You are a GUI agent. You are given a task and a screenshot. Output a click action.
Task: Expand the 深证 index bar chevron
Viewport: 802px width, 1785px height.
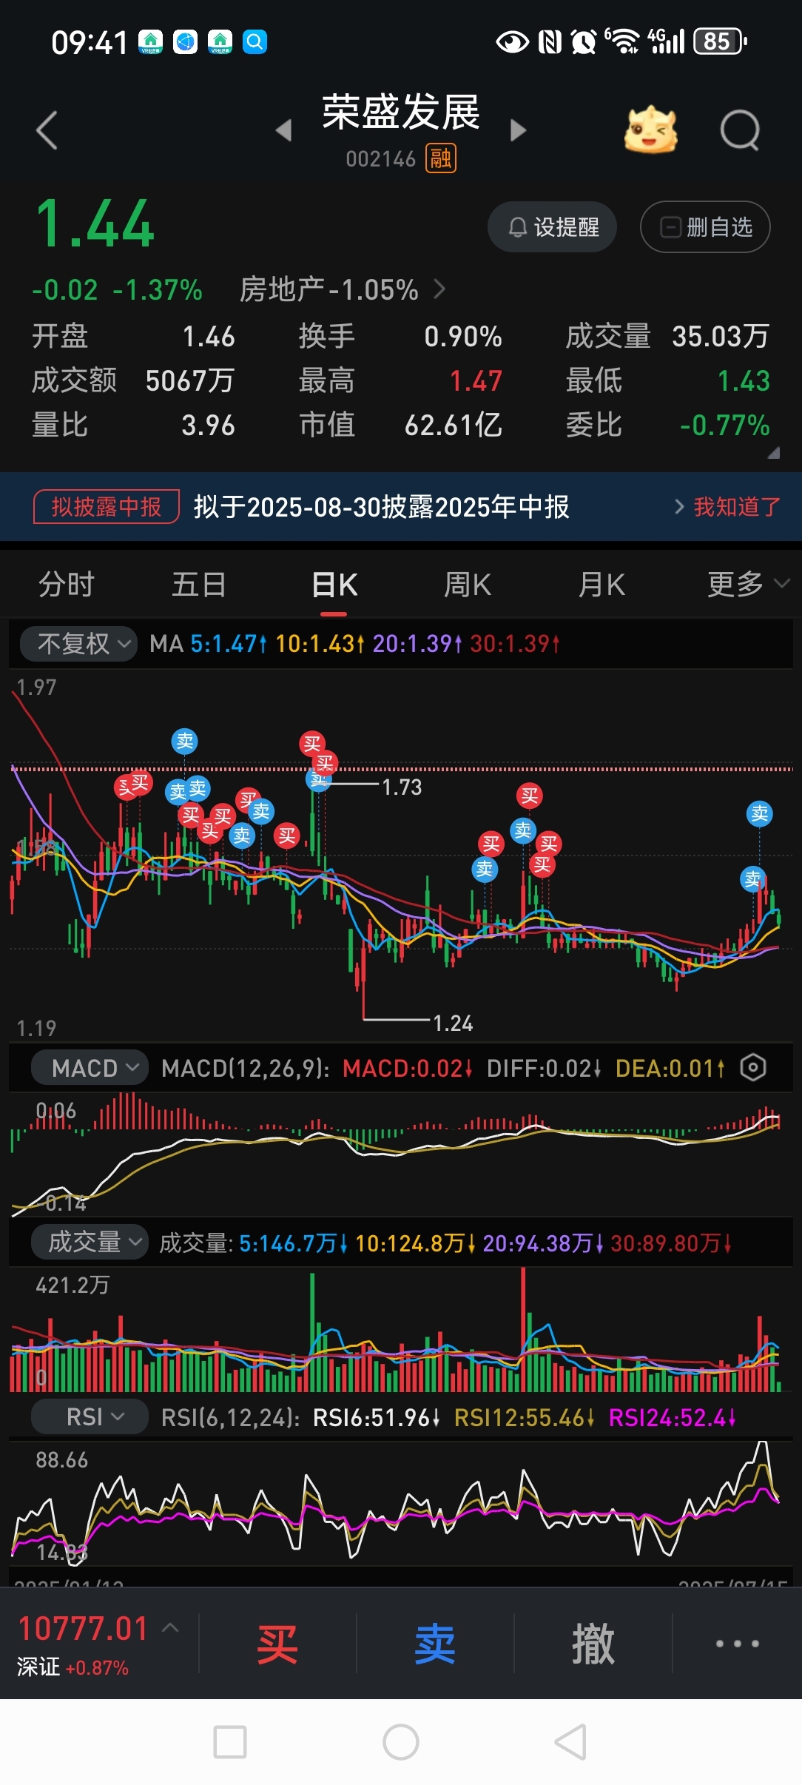click(170, 1627)
